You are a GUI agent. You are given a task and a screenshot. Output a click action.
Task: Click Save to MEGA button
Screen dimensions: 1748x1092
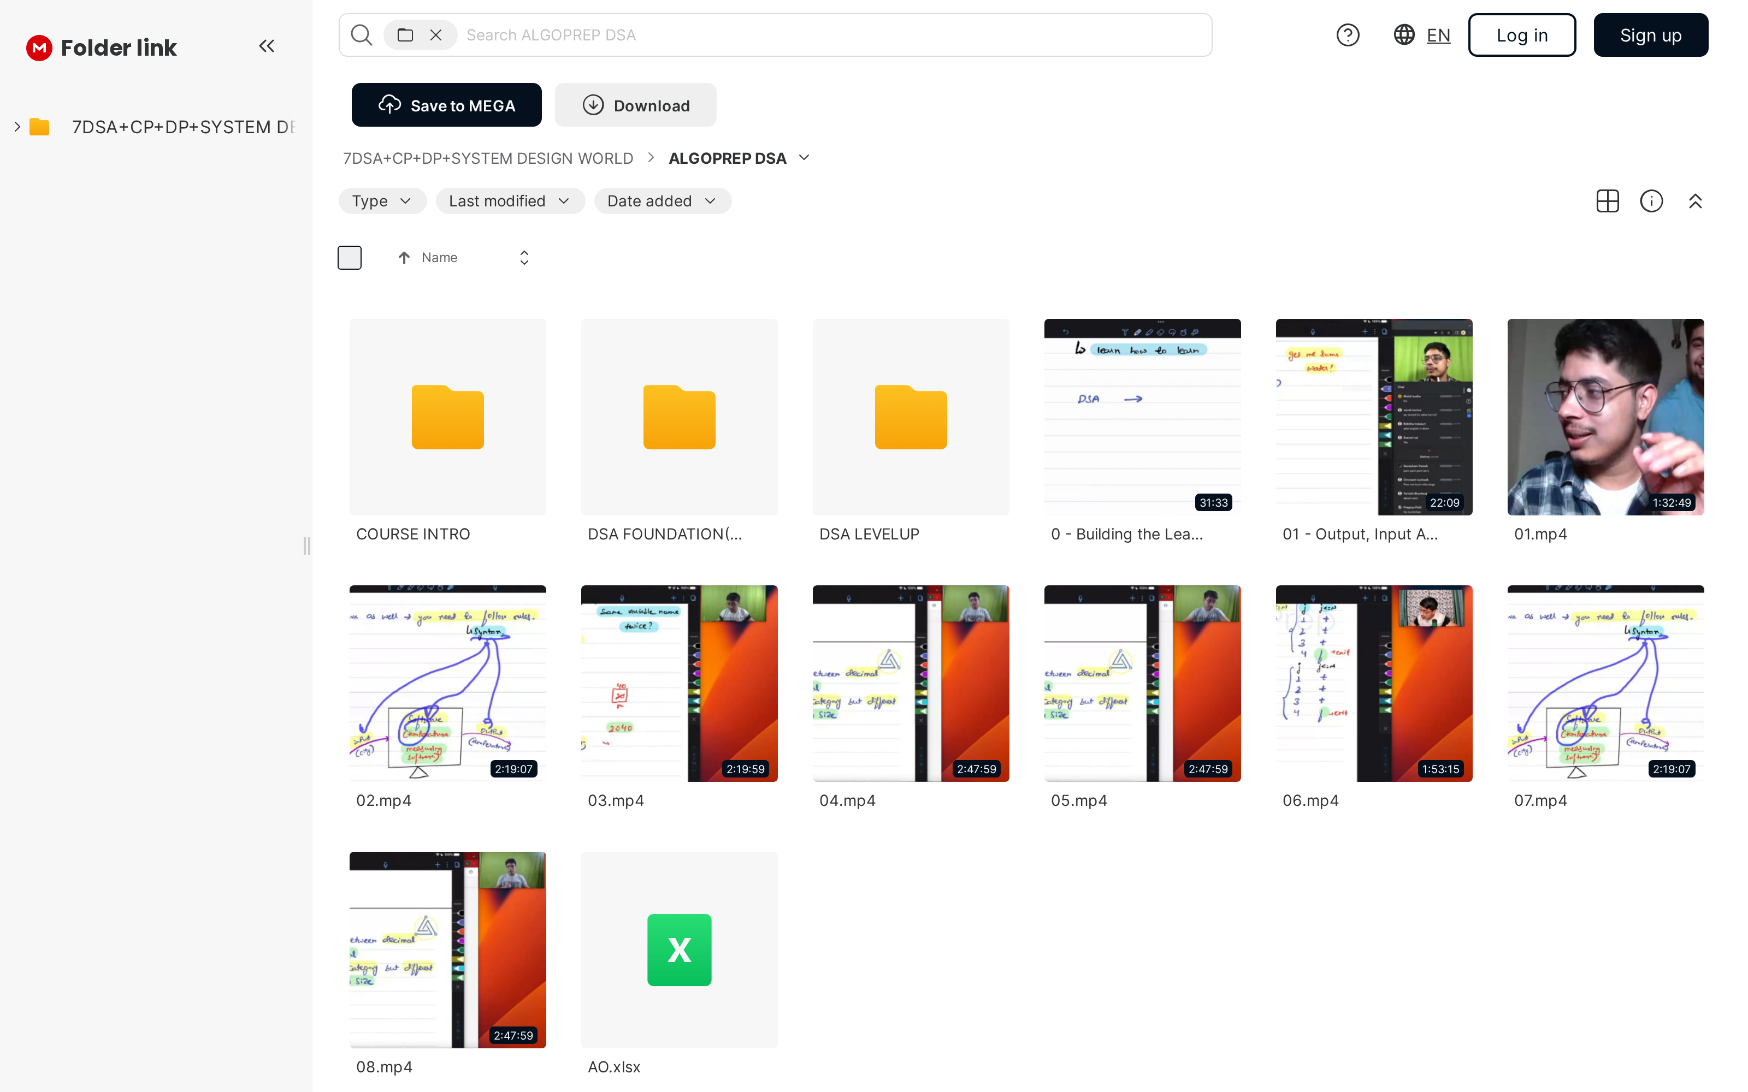tap(446, 105)
